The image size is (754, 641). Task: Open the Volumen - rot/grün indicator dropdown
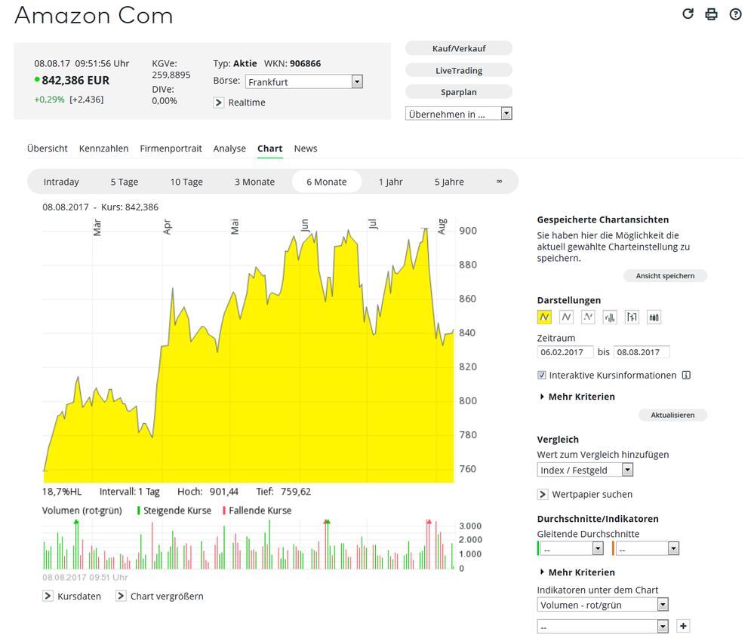(x=662, y=604)
